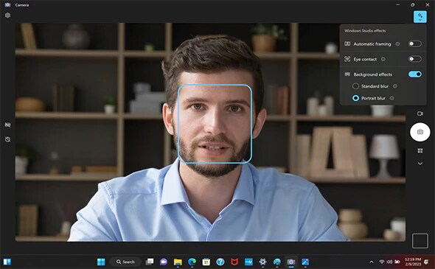435x269 pixels.
Task: Open the Camera settings gear
Action: tap(8, 15)
